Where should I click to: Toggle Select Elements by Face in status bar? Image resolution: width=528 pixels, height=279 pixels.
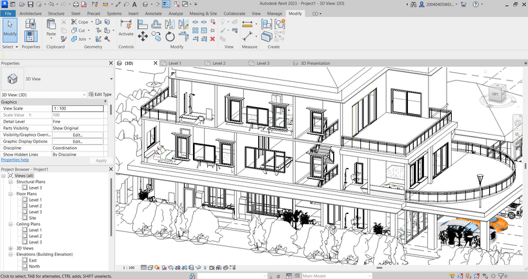(477, 276)
